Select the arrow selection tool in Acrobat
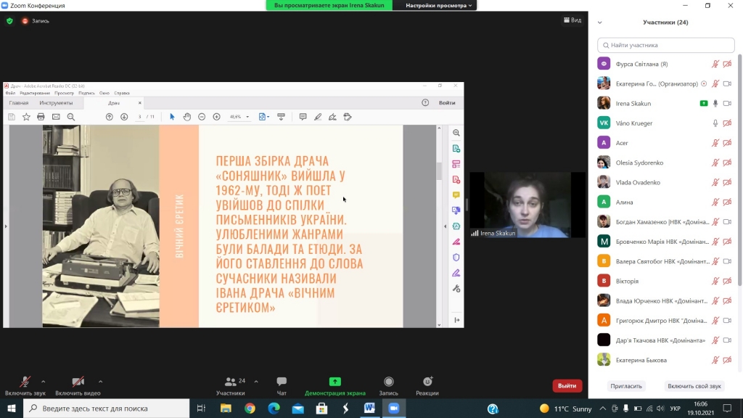The height and width of the screenshot is (418, 743). (x=172, y=117)
